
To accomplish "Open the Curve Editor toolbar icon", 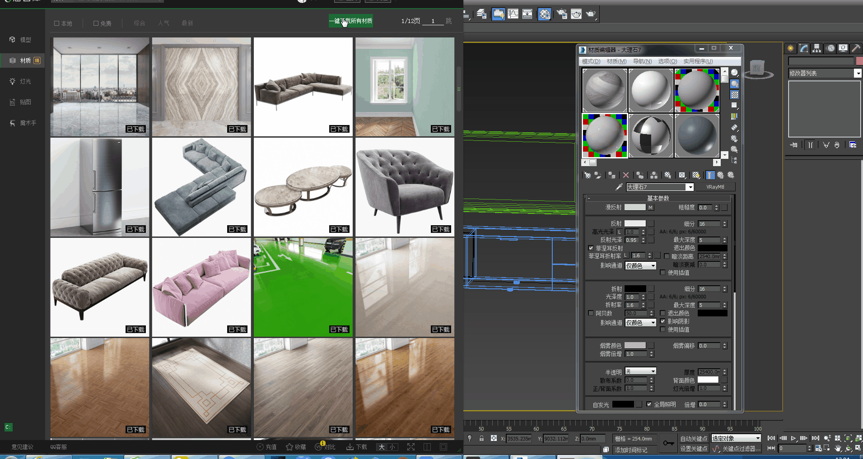I will click(x=513, y=14).
